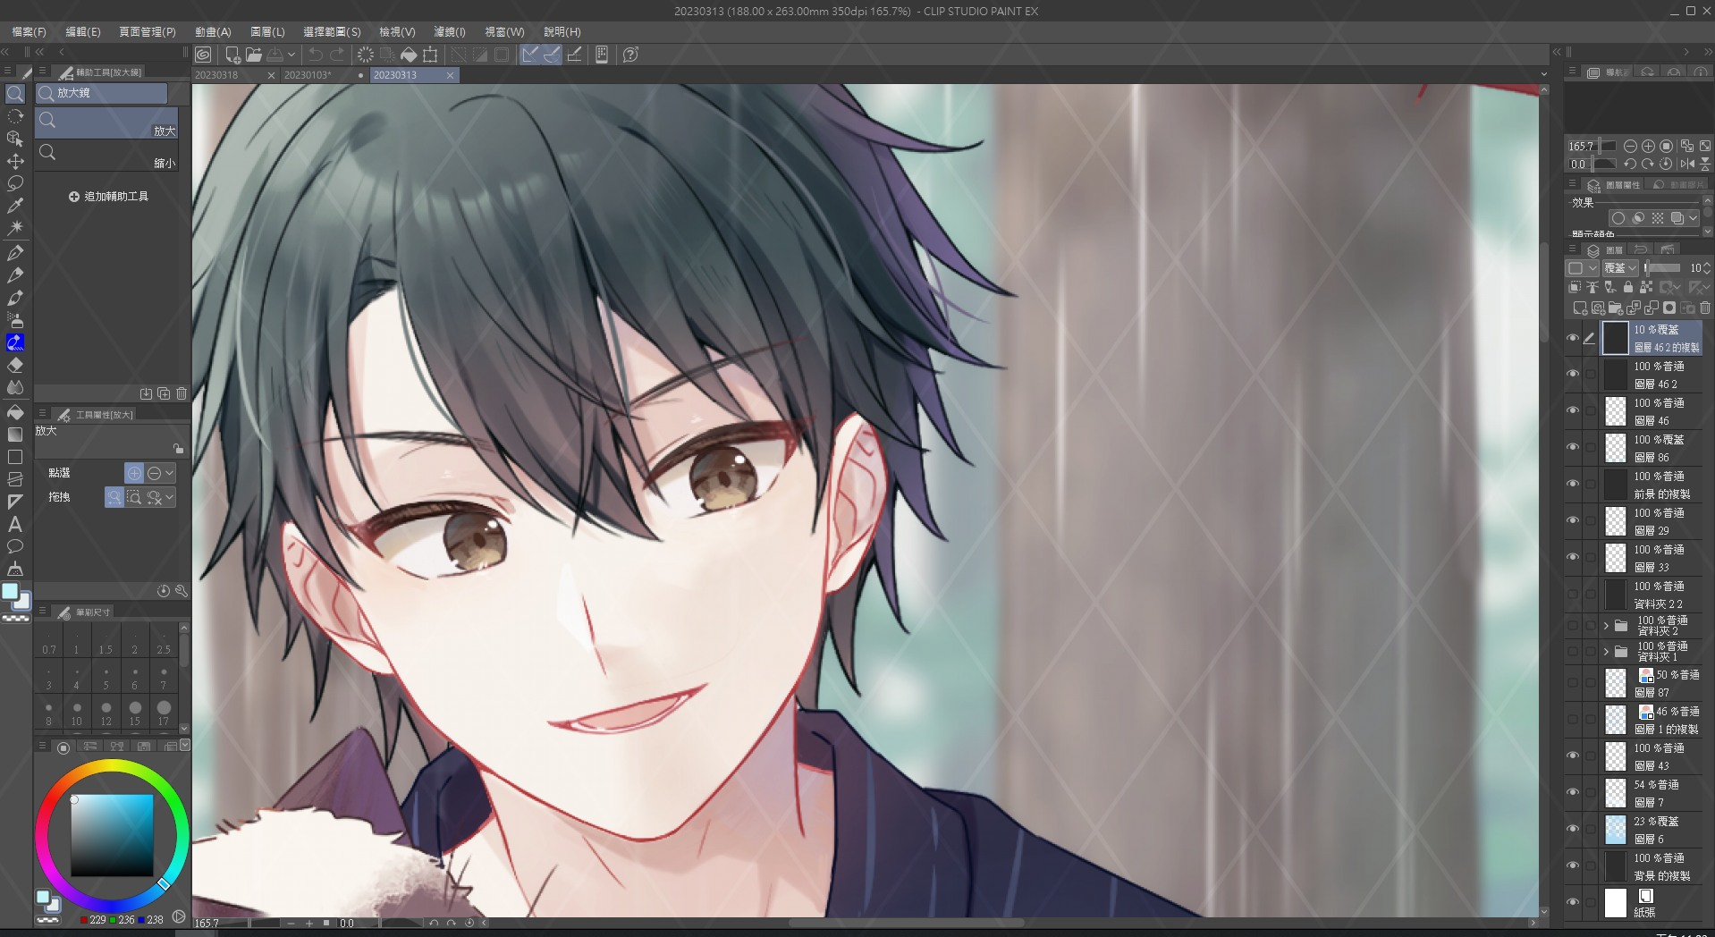Image resolution: width=1715 pixels, height=937 pixels.
Task: Select the Auto select magic wand tool
Action: click(15, 228)
